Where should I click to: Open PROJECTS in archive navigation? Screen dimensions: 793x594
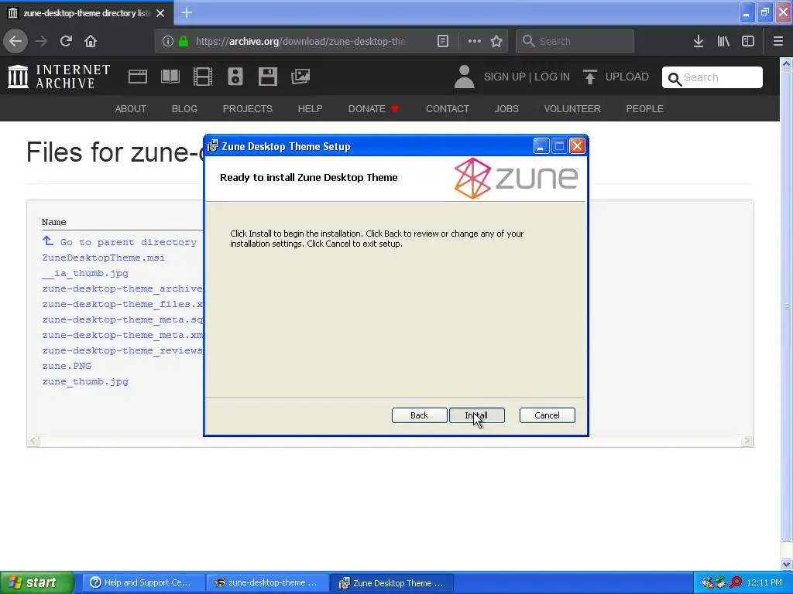click(248, 108)
